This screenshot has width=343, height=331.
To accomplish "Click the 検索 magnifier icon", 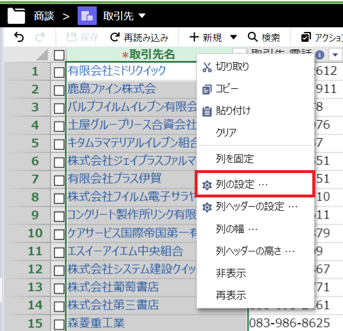I will point(253,37).
